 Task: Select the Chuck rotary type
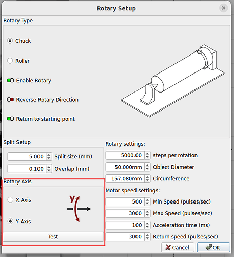[10, 41]
